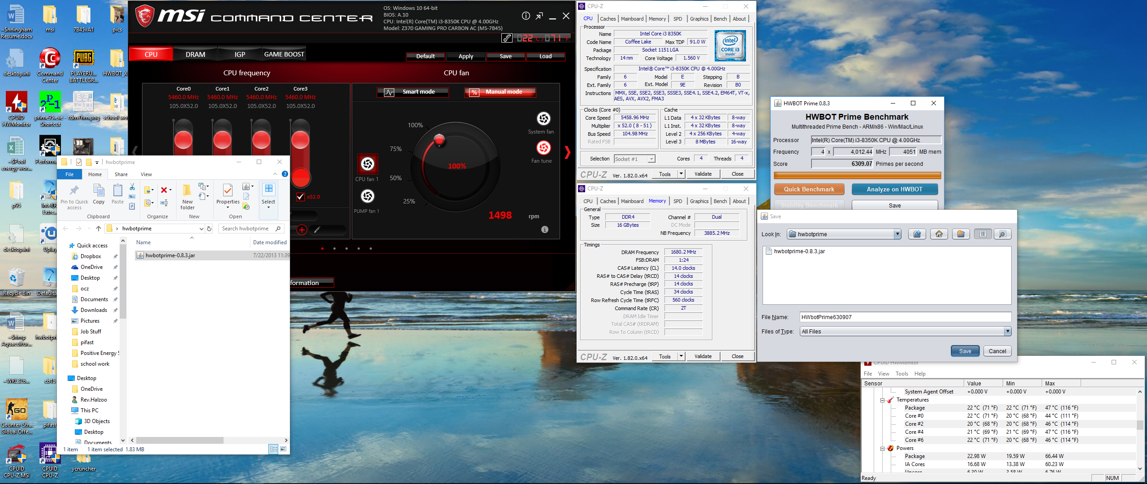The image size is (1147, 484).
Task: Click the Details view icon in Save dialog
Action: pos(1003,234)
